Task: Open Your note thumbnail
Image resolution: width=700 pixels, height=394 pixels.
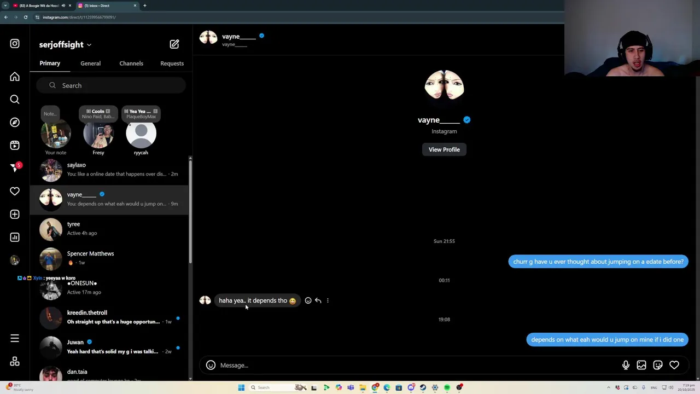Action: [56, 134]
